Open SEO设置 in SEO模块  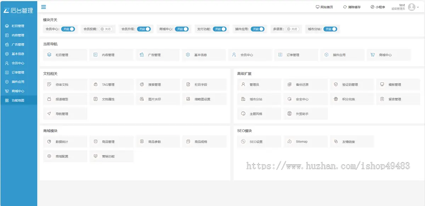pyautogui.click(x=259, y=142)
